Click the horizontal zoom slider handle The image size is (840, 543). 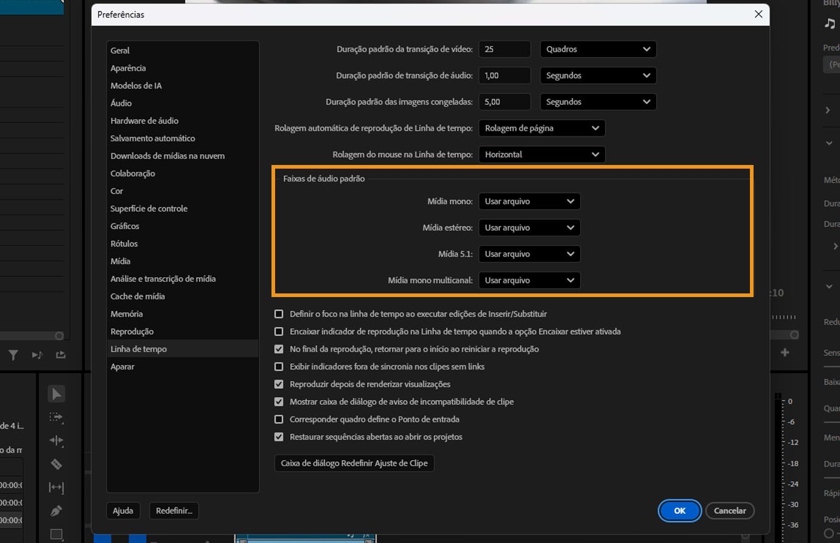tap(59, 335)
